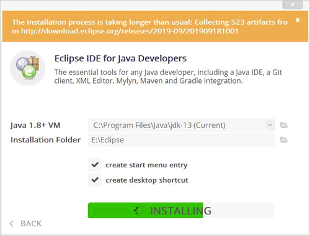Image resolution: width=310 pixels, height=236 pixels.
Task: Dismiss the orange installation warning banner
Action: [x=298, y=20]
